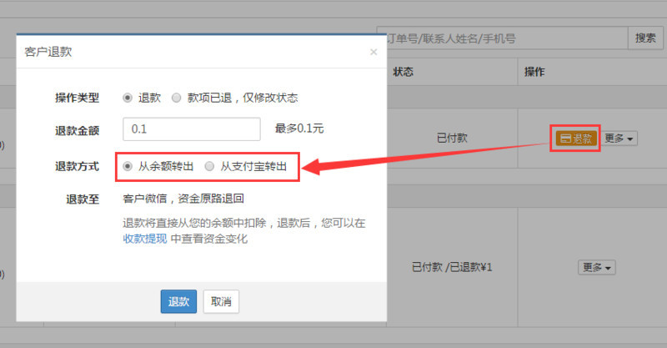Select 从支付宝转出 refund method
The image size is (667, 348).
click(x=209, y=166)
